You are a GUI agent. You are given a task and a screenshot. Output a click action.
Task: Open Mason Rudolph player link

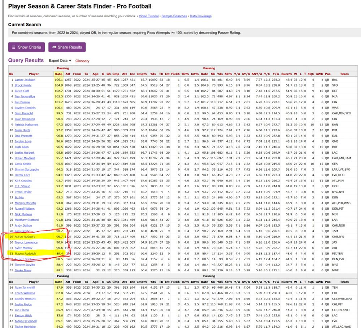[25, 254]
